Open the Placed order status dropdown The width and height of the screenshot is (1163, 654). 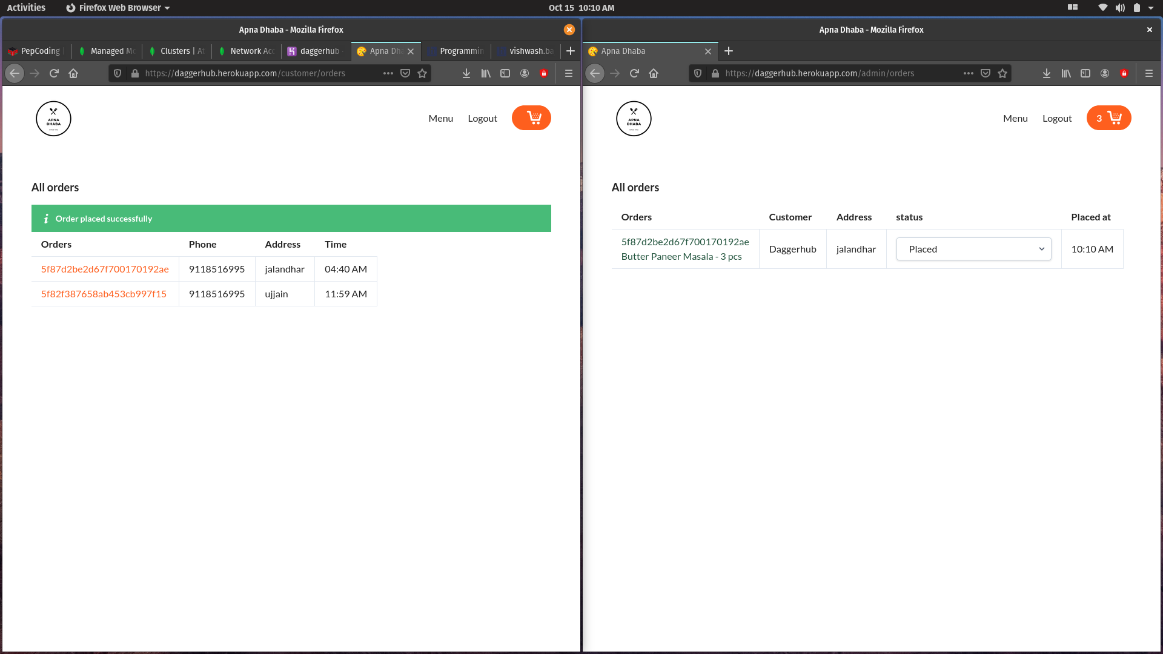973,249
